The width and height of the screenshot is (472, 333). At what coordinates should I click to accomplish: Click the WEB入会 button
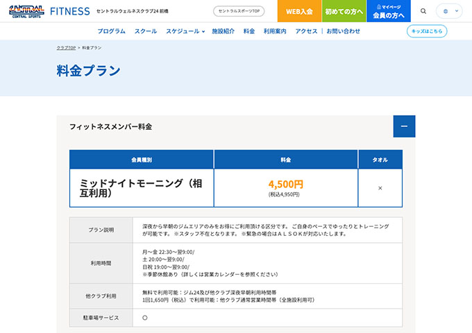tap(299, 11)
